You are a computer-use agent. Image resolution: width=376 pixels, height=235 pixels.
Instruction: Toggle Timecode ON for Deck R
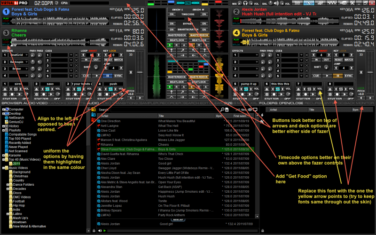pos(204,15)
